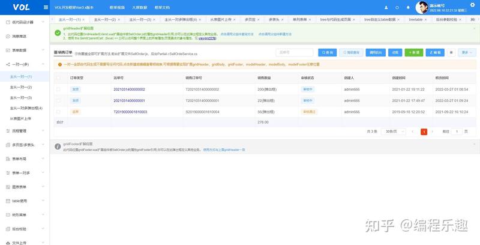
Task: Click the 文件上传 cloud icon
Action: pos(8,243)
